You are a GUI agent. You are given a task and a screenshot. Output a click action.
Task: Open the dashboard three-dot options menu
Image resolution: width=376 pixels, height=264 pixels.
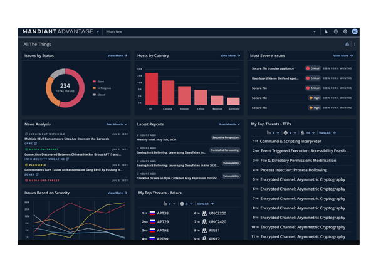click(x=355, y=44)
